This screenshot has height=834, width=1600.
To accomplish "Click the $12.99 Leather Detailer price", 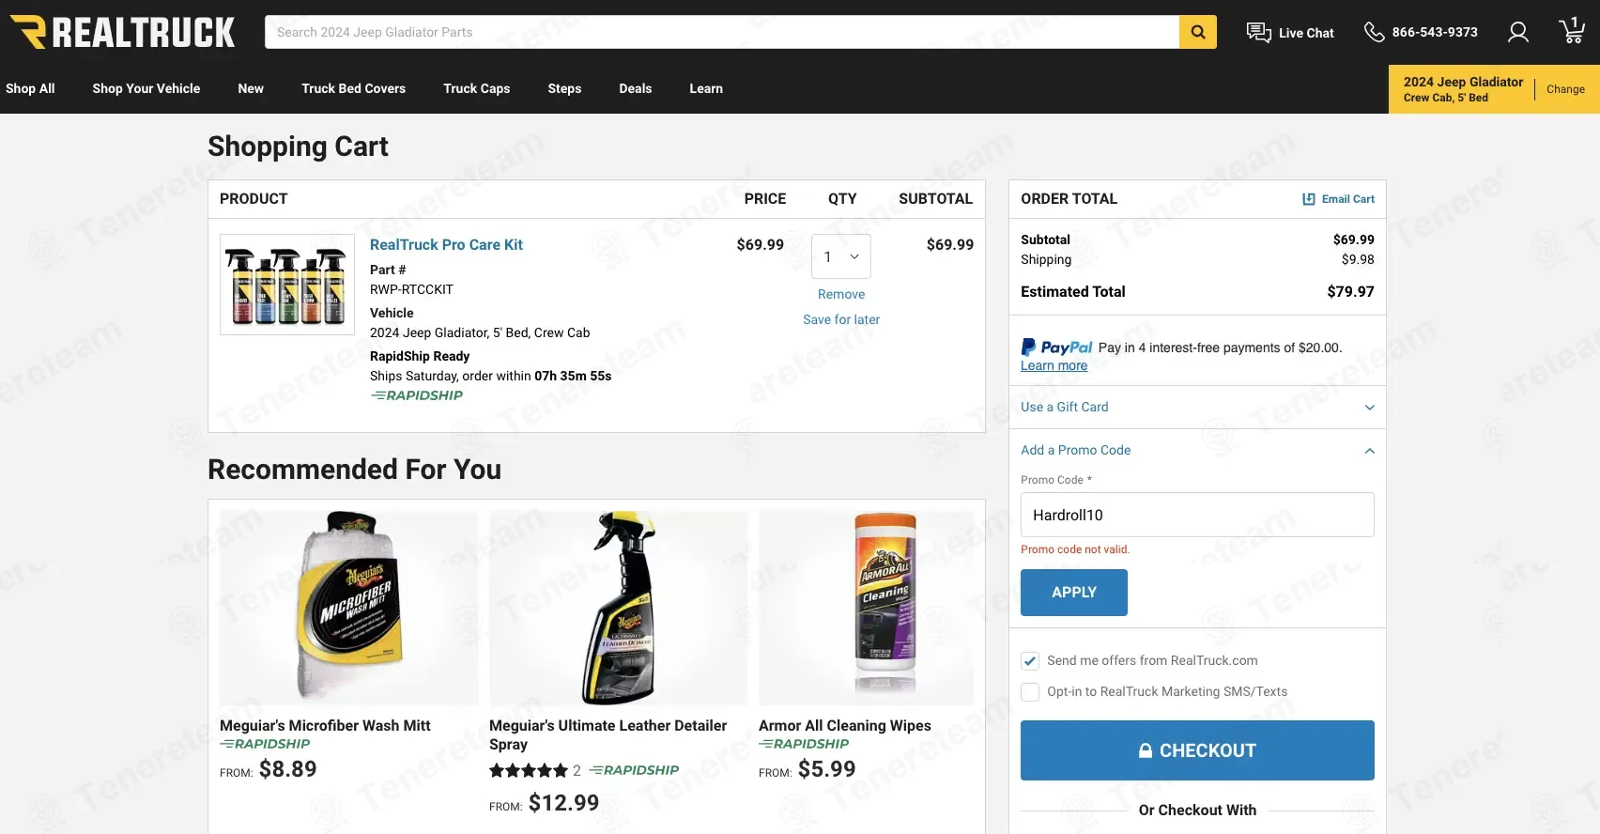I will pyautogui.click(x=563, y=803).
